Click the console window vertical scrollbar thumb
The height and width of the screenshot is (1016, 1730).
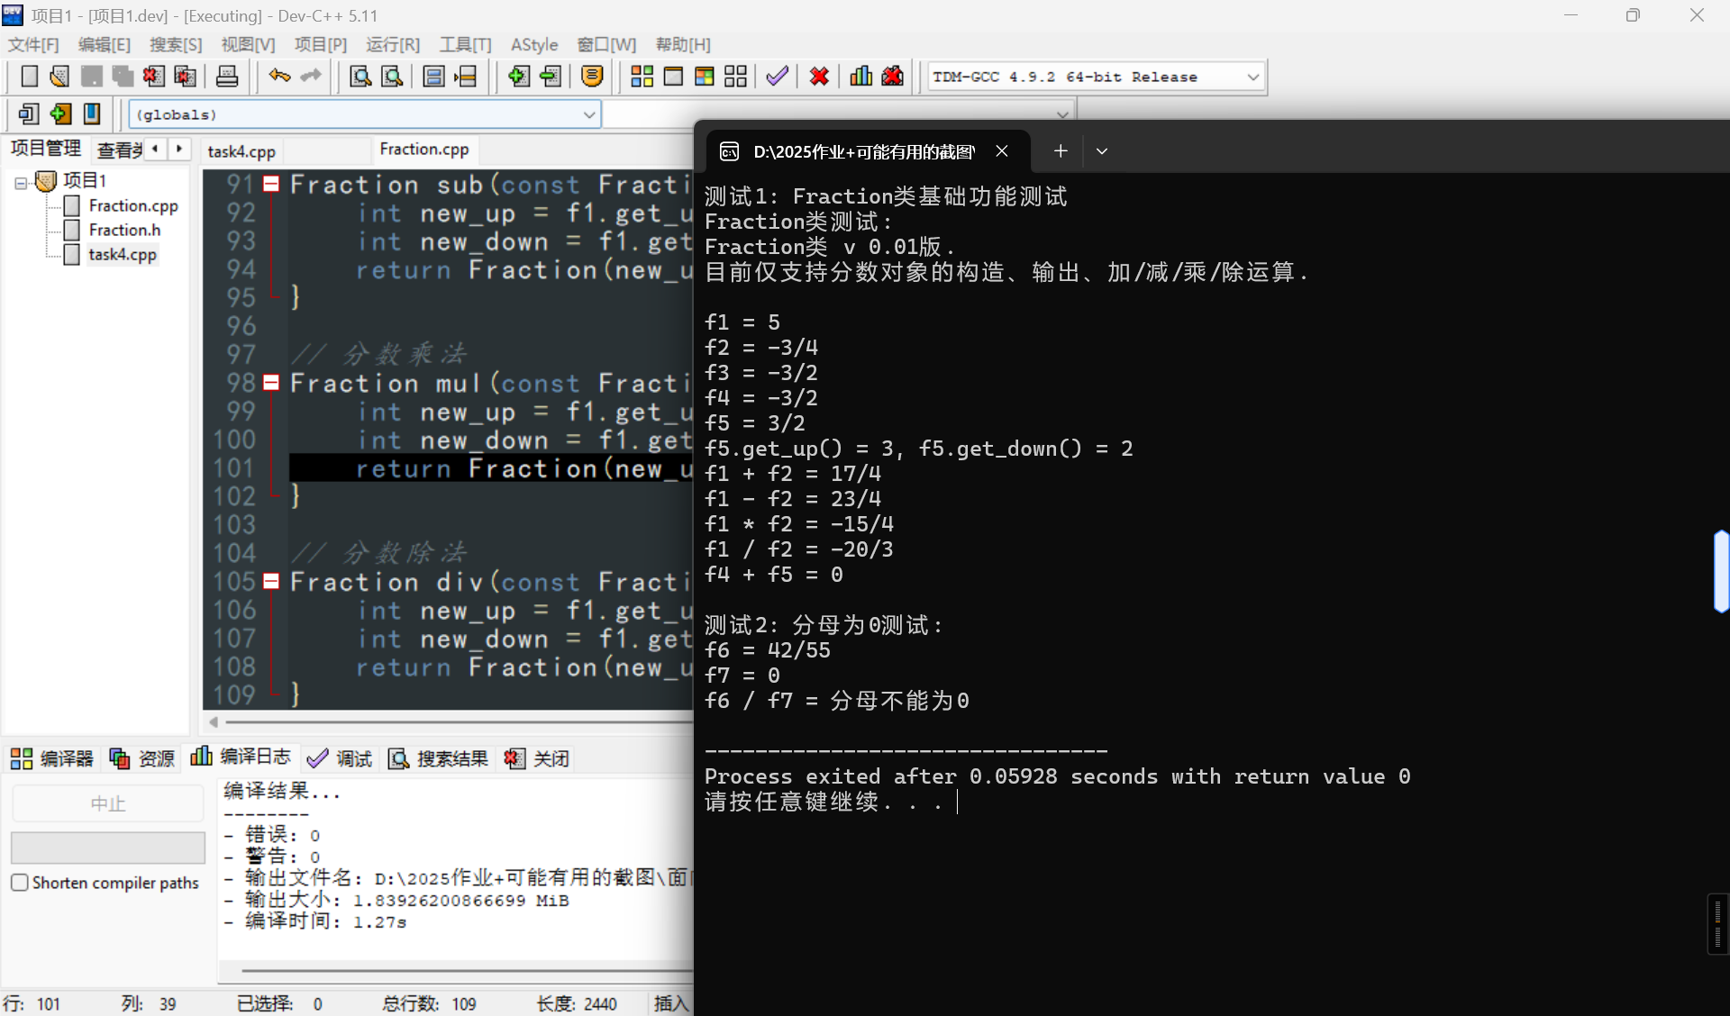[1721, 572]
